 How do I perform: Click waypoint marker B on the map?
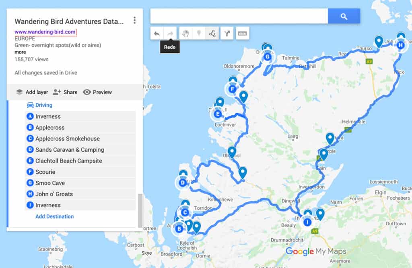tap(179, 229)
